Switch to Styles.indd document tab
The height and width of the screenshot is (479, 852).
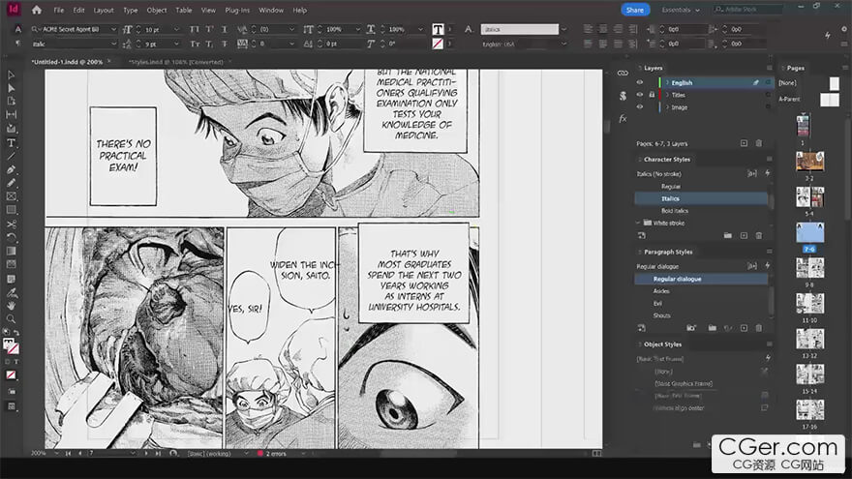point(175,62)
